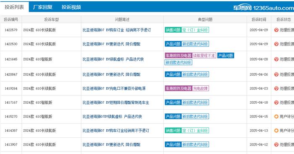Image resolution: width=294 pixels, height=154 pixels.
Task: Open complaint link in row 1413907
Action: 111,144
